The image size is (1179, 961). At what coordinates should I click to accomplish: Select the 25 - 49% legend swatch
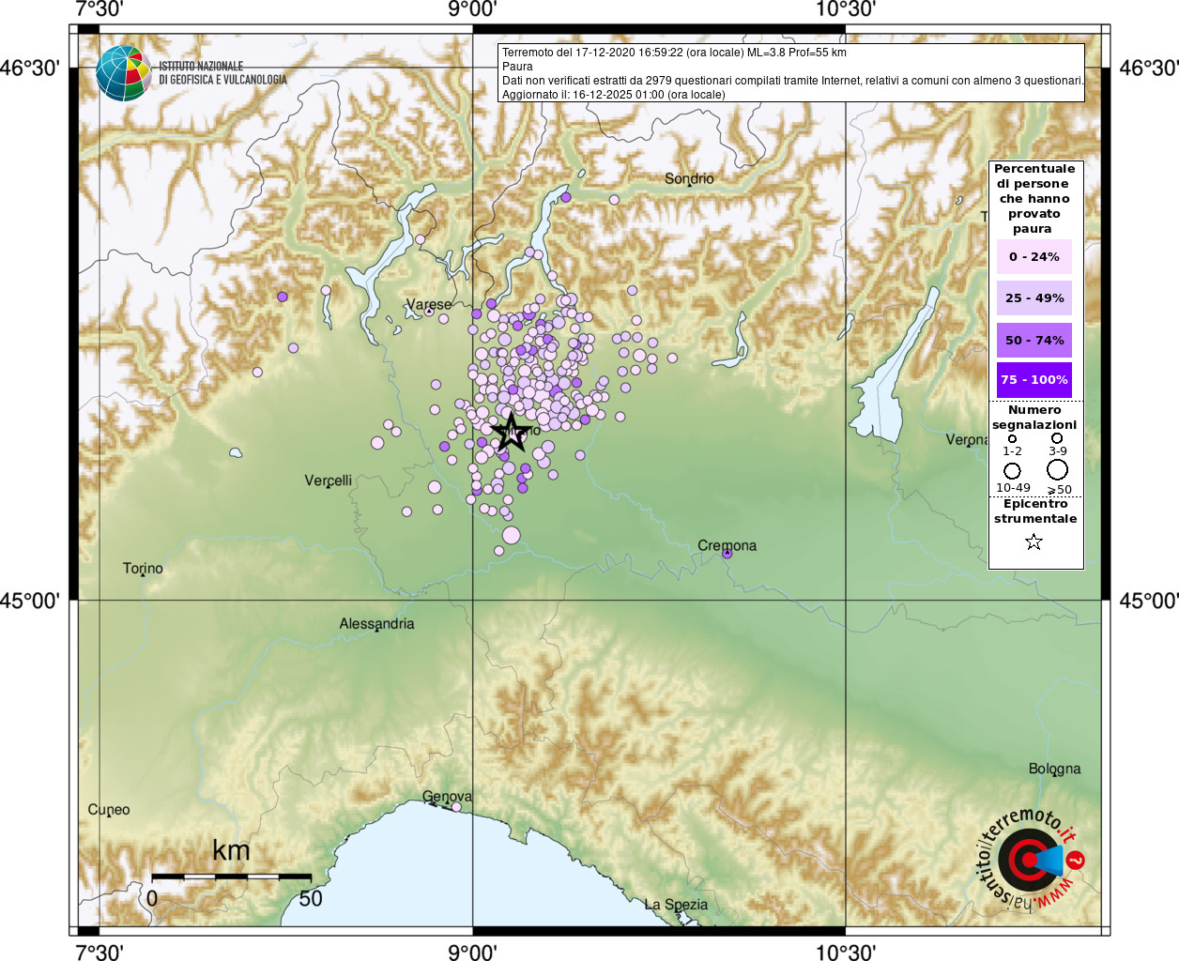click(x=1034, y=297)
